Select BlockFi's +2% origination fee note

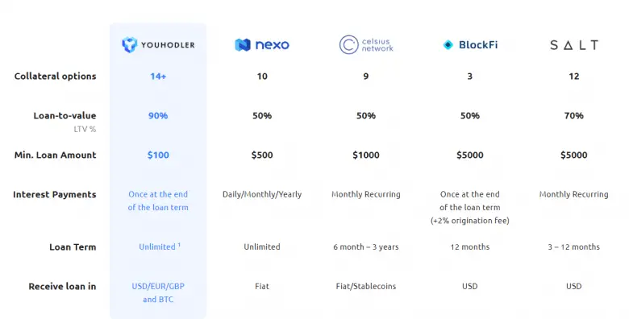[x=470, y=221]
